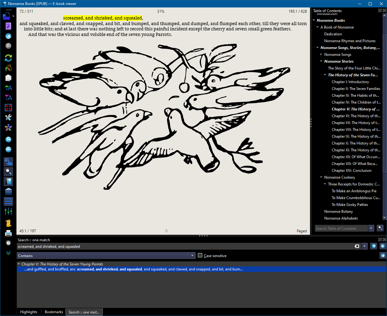Collapse the Nonsense Stories node
This screenshot has height=316, width=387.
(321, 61)
